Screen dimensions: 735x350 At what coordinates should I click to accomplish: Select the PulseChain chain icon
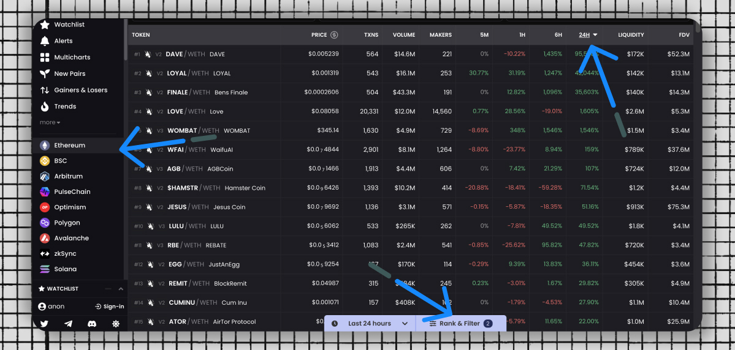(x=45, y=192)
